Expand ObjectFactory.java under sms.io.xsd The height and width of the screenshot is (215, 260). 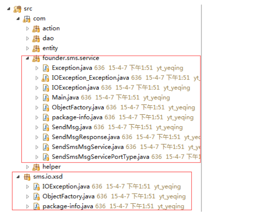point(28,197)
